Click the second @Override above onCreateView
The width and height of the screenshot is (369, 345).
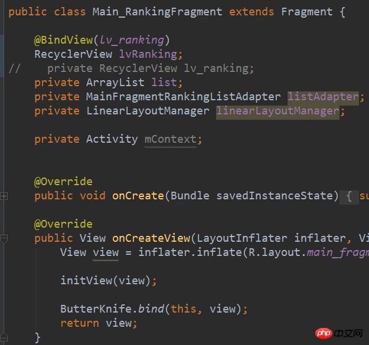[x=63, y=224]
